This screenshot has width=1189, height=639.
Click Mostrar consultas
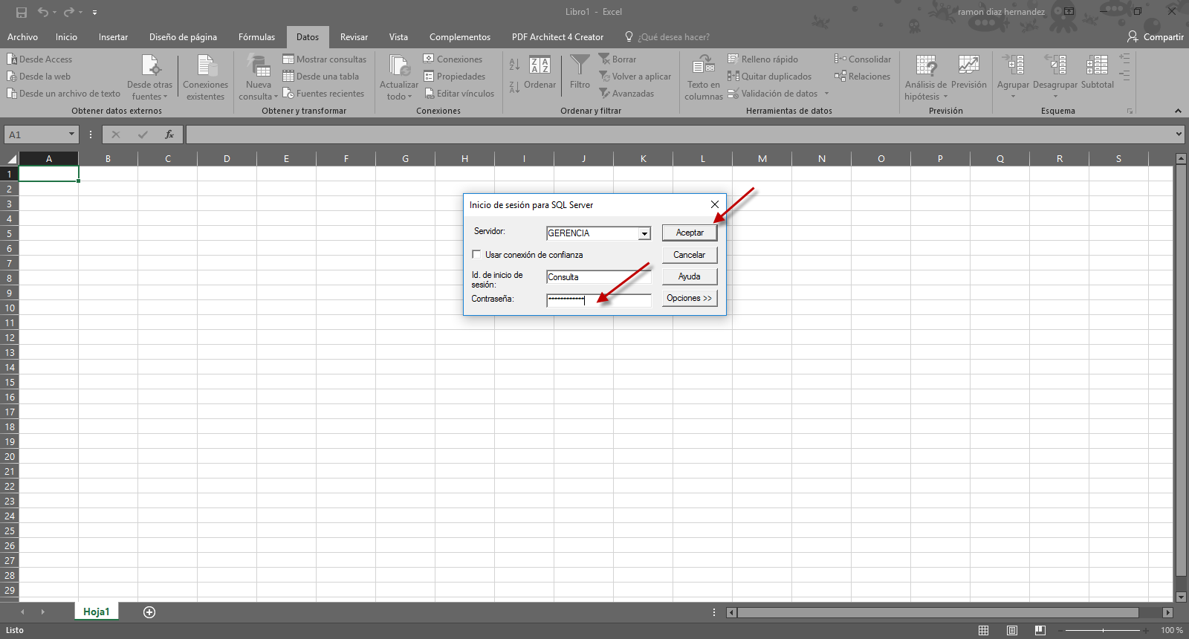point(324,59)
